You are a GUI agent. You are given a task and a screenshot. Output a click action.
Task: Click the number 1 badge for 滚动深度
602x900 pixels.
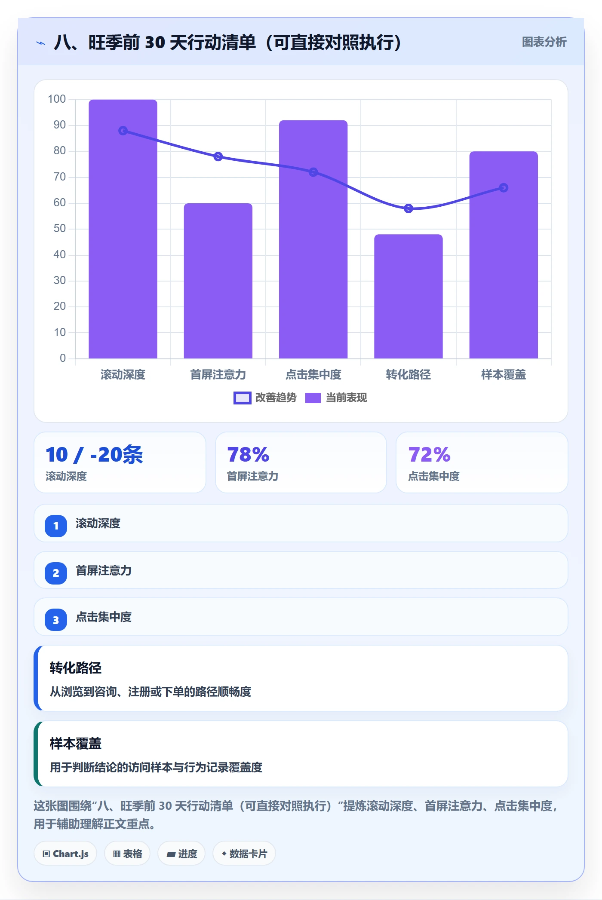click(x=56, y=526)
